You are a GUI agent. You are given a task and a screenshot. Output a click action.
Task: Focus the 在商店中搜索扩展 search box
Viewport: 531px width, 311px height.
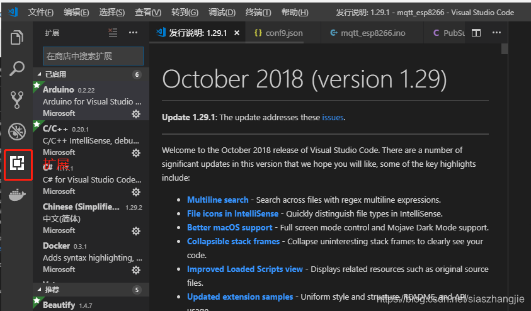click(x=93, y=56)
